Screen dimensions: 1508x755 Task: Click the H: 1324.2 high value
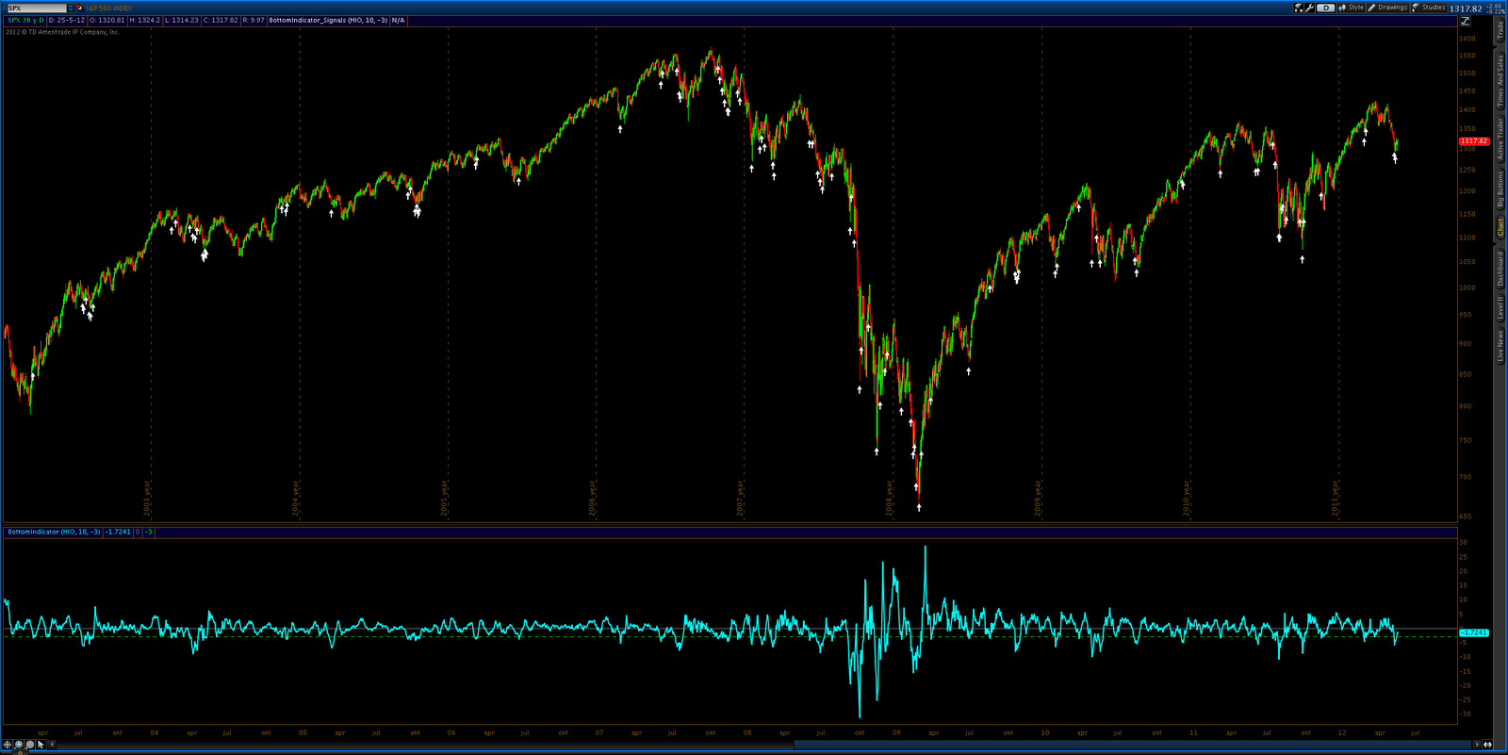pos(144,20)
